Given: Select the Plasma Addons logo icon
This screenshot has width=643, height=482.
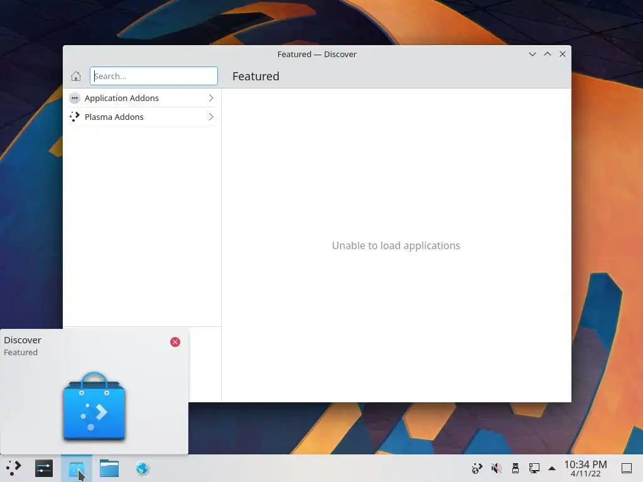Looking at the screenshot, I should 75,117.
